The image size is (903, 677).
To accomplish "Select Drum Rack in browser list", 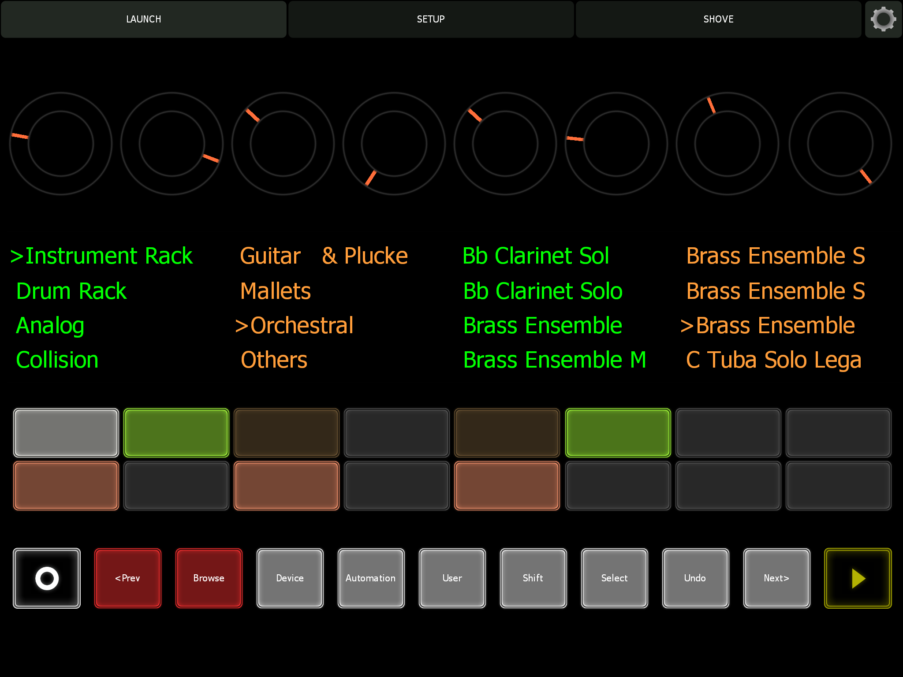I will 71,291.
